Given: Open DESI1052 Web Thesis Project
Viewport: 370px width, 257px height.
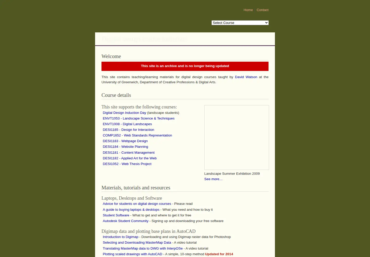Looking at the screenshot, I should coord(127,164).
